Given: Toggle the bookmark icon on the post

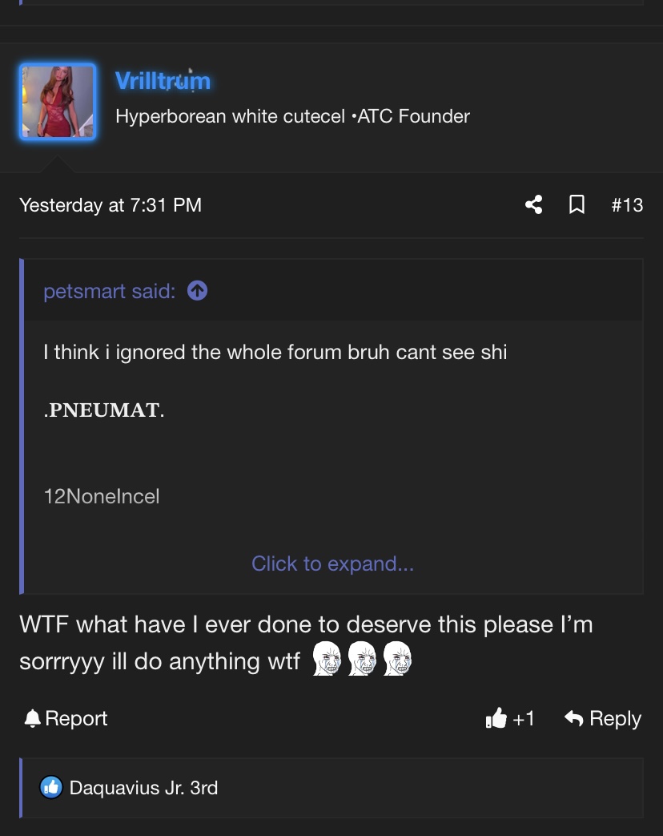Looking at the screenshot, I should coord(577,204).
